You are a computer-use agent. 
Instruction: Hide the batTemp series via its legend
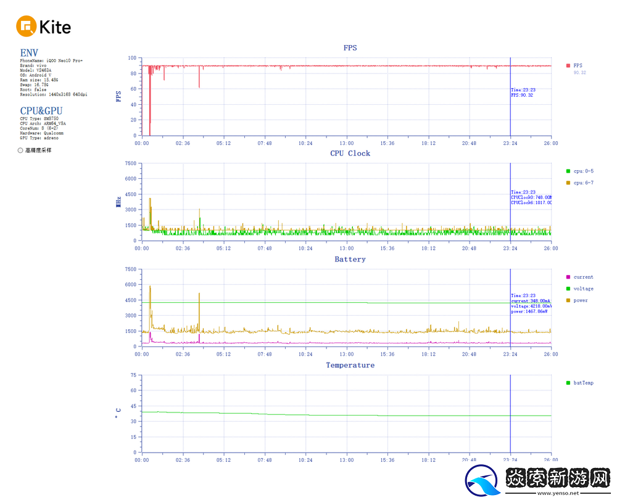(568, 383)
